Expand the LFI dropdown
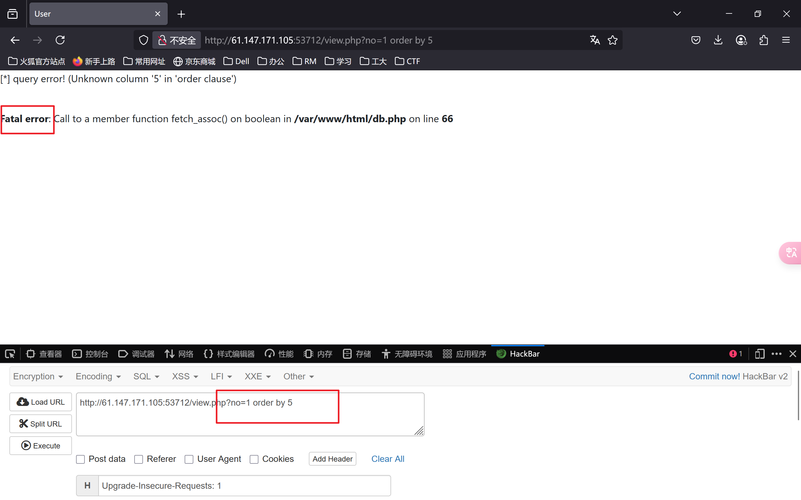Viewport: 801px width, 500px height. 221,377
